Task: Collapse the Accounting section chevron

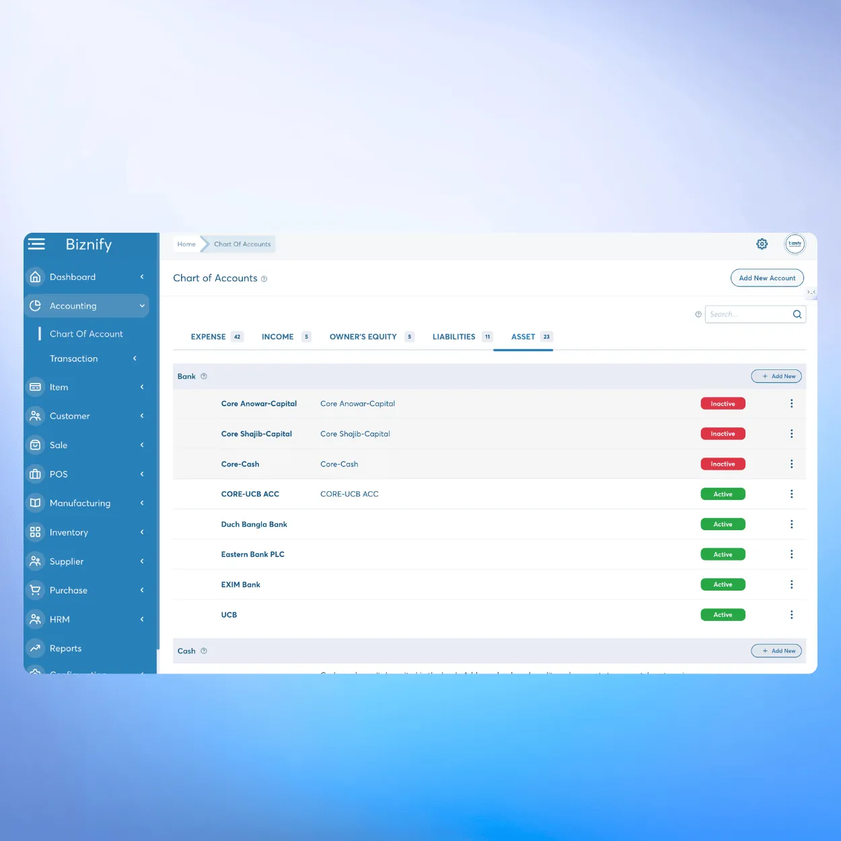Action: (x=142, y=305)
